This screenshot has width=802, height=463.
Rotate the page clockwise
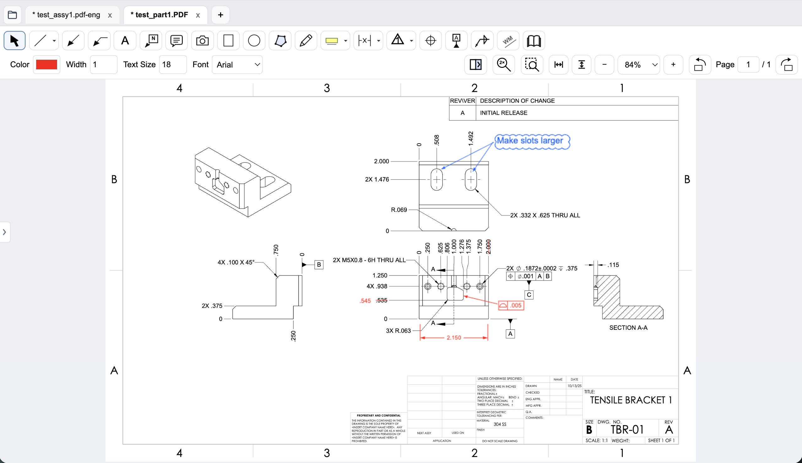pyautogui.click(x=786, y=65)
